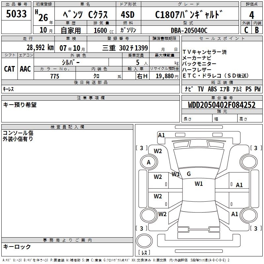
Task: Click the G mark on the windshield
Action: tap(189, 174)
